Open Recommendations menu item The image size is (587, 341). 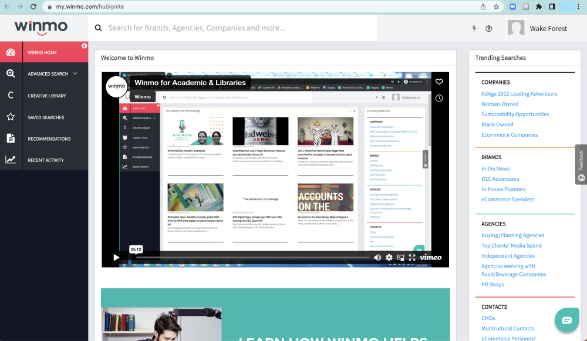click(x=49, y=139)
